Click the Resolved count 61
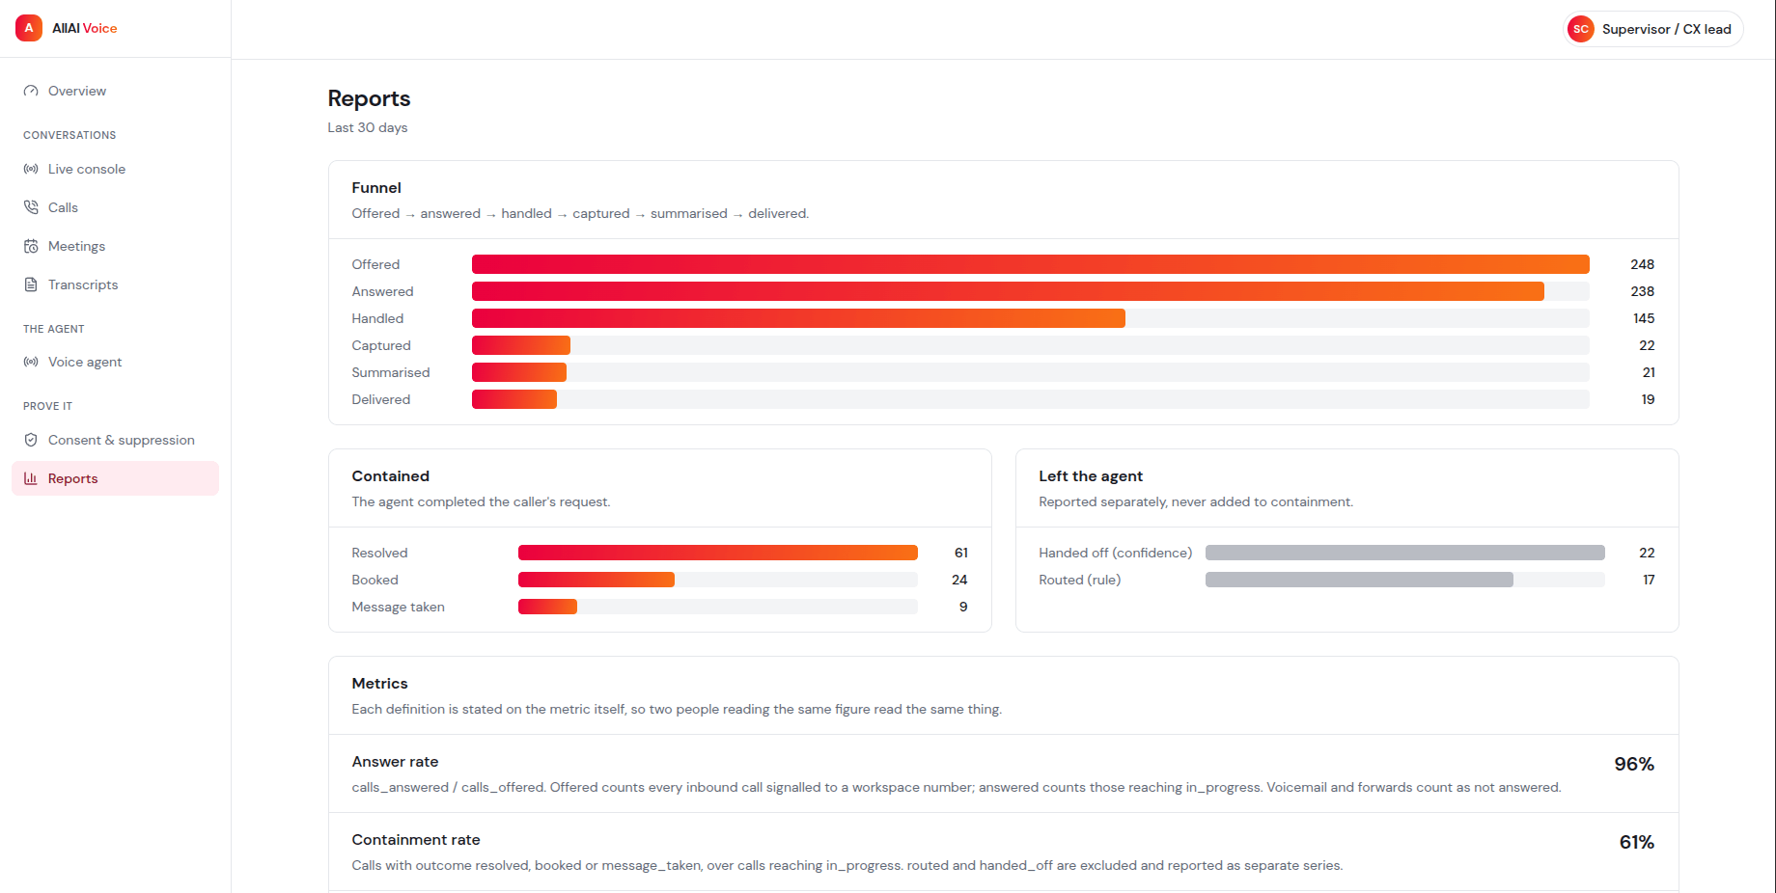1776x893 pixels. [961, 553]
